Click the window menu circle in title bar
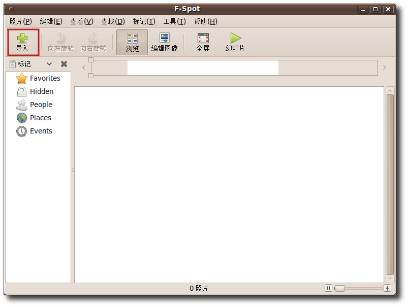The height and width of the screenshot is (307, 408). 11,9
